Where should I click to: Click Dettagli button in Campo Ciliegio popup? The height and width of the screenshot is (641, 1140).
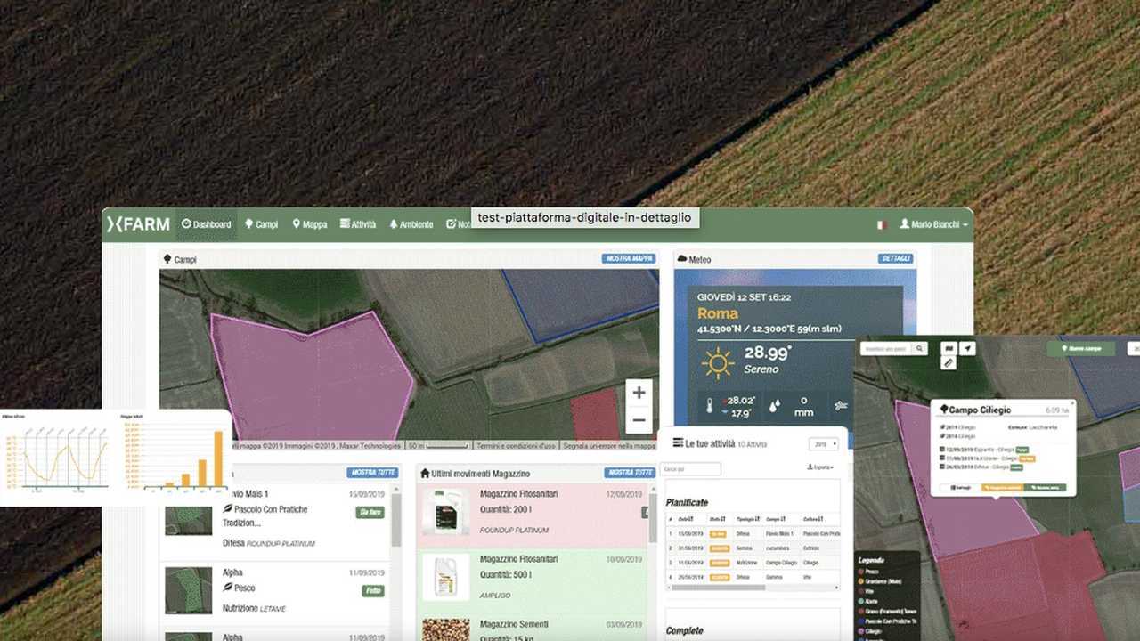[960, 488]
